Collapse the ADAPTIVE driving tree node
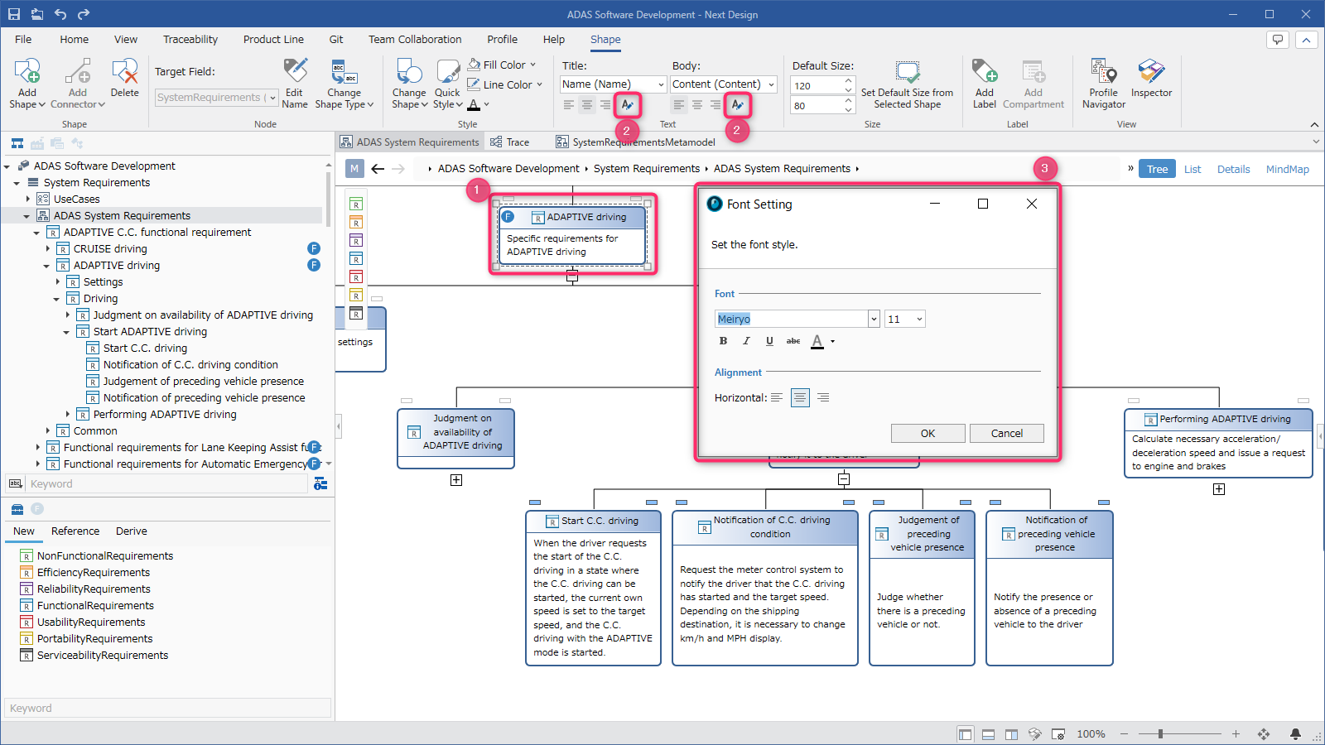 46,266
